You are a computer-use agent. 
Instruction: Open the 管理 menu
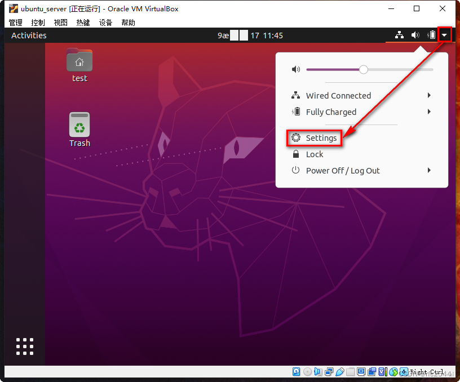click(x=16, y=23)
